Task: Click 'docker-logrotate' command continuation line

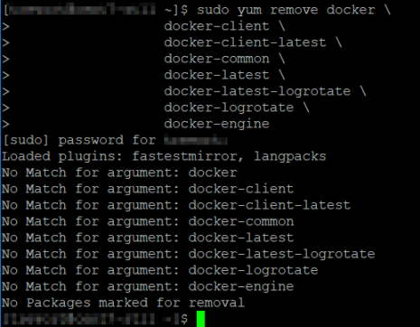Action: coord(229,107)
